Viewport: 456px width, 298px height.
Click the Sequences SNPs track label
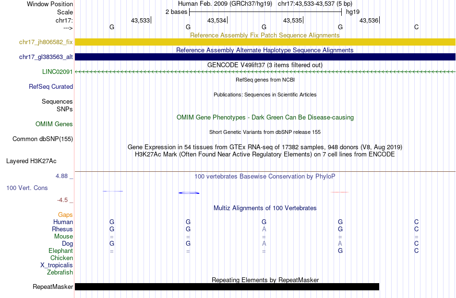pyautogui.click(x=57, y=105)
